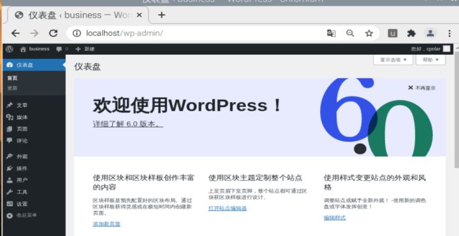This screenshot has width=459, height=236.
Task: Open 更新 submenu item
Action: point(12,88)
